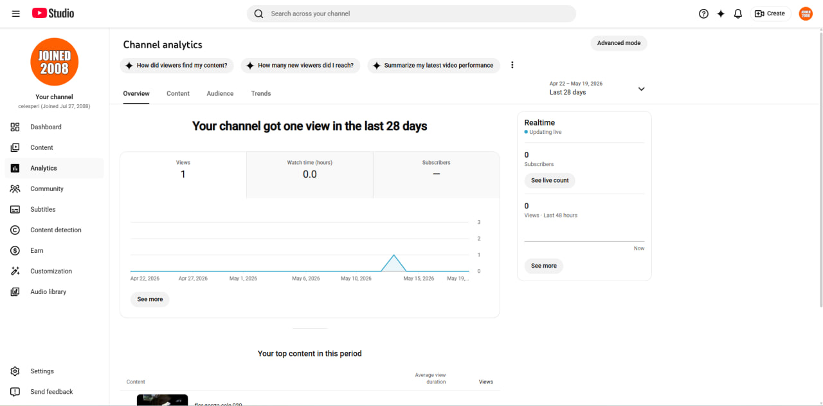This screenshot has height=406, width=823.
Task: Click the Customization magic wand icon
Action: tap(15, 271)
